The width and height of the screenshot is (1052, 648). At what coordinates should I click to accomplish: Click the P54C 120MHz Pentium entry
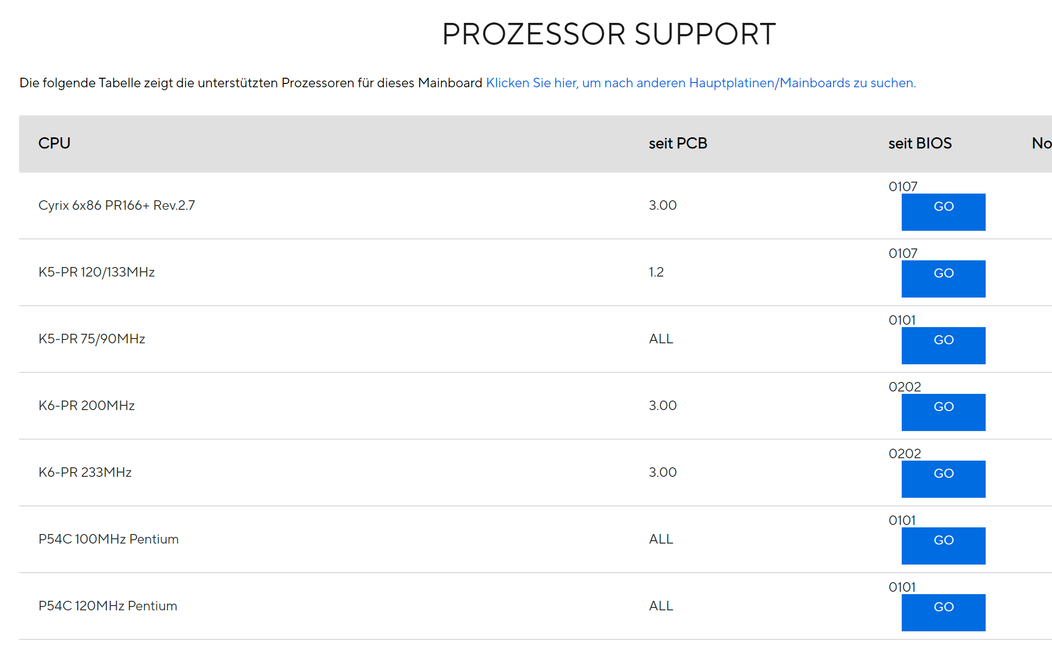tap(108, 606)
